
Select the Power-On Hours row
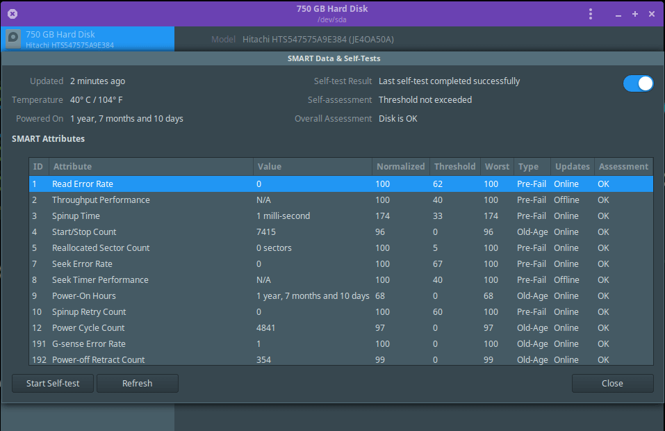click(x=341, y=296)
